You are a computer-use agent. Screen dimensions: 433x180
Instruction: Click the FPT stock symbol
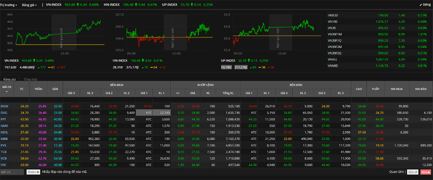(x=4, y=119)
